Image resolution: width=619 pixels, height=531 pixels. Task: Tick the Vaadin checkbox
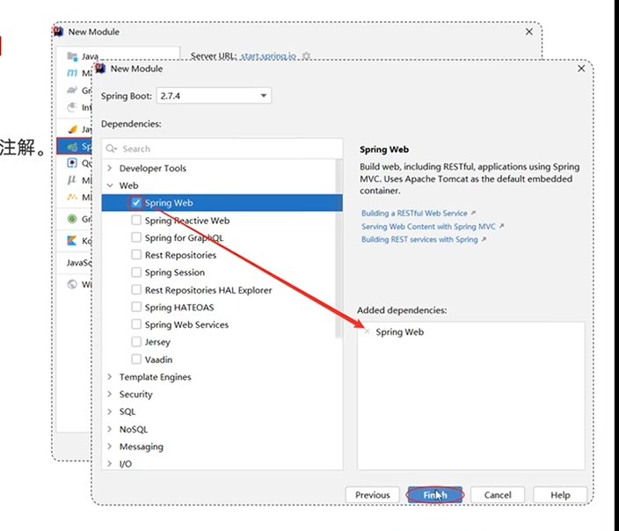136,360
